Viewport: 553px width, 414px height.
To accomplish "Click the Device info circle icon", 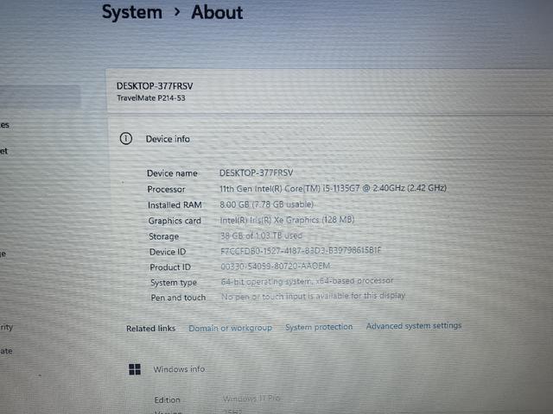I will tap(126, 139).
